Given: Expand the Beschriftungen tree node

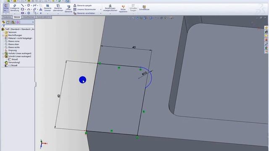Looking at the screenshot, I should pos(3,35).
